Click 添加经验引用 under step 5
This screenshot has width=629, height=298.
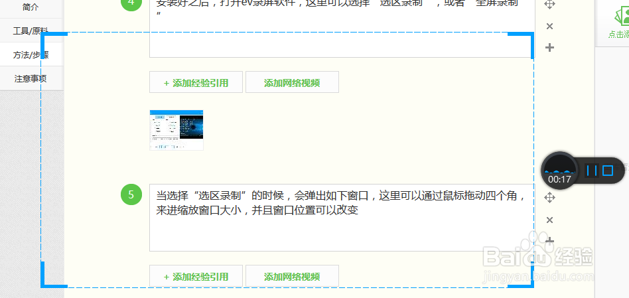pos(196,276)
